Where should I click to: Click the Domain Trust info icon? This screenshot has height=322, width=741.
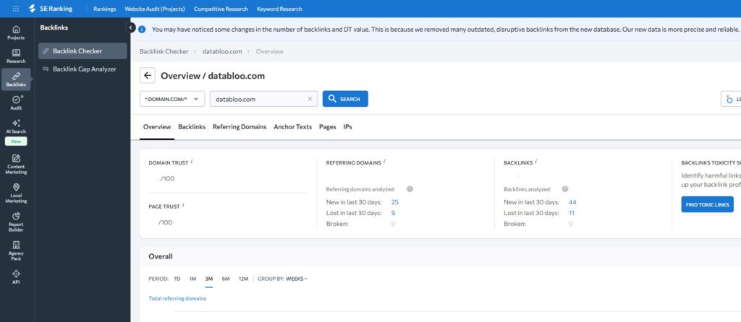click(x=192, y=161)
